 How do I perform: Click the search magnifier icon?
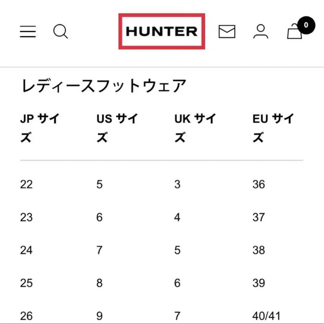[60, 32]
